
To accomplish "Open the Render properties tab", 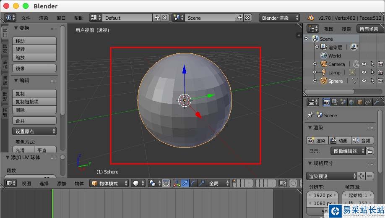I will pyautogui.click(x=326, y=102).
